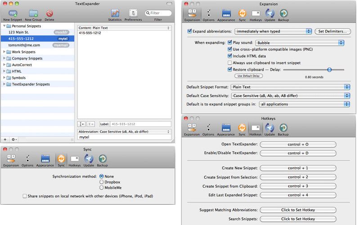Click Sync icon in Expansion window

click(242, 13)
